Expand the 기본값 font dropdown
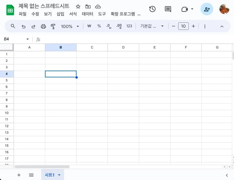This screenshot has height=180, width=234. (152, 26)
